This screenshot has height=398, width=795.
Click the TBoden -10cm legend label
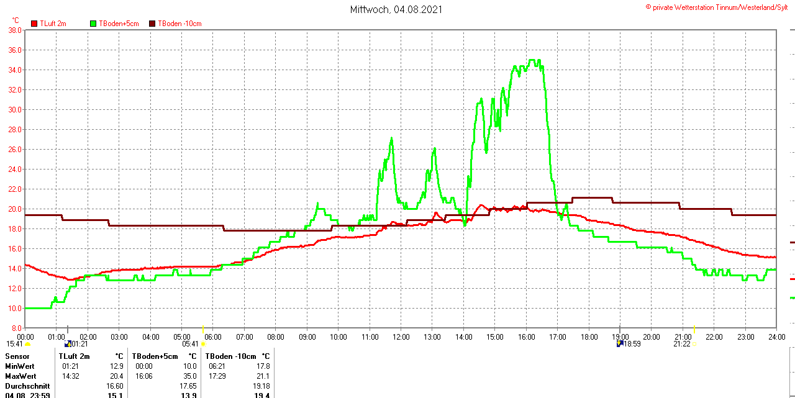(179, 24)
